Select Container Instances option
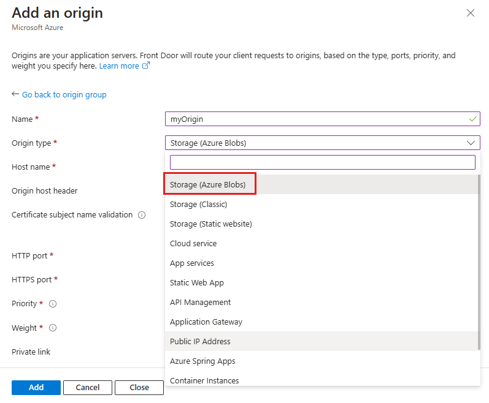 (x=322, y=380)
